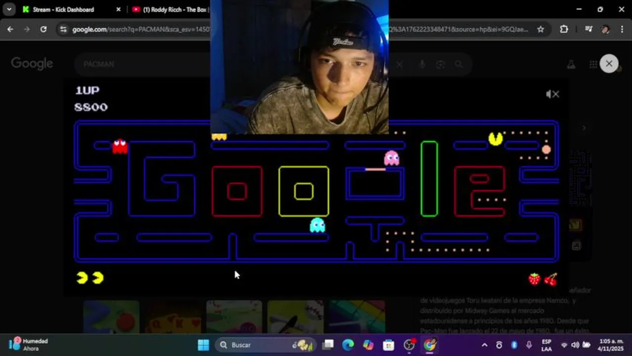Close the Stream - Kick Dashboard tab
Viewport: 632px width, 356px height.
click(118, 9)
